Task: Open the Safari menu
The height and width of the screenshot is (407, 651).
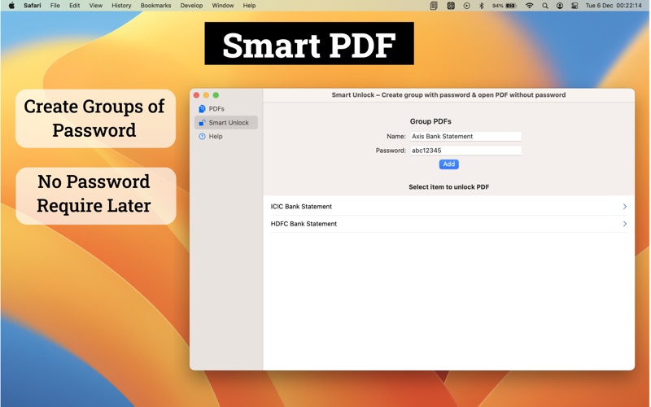Action: click(32, 6)
